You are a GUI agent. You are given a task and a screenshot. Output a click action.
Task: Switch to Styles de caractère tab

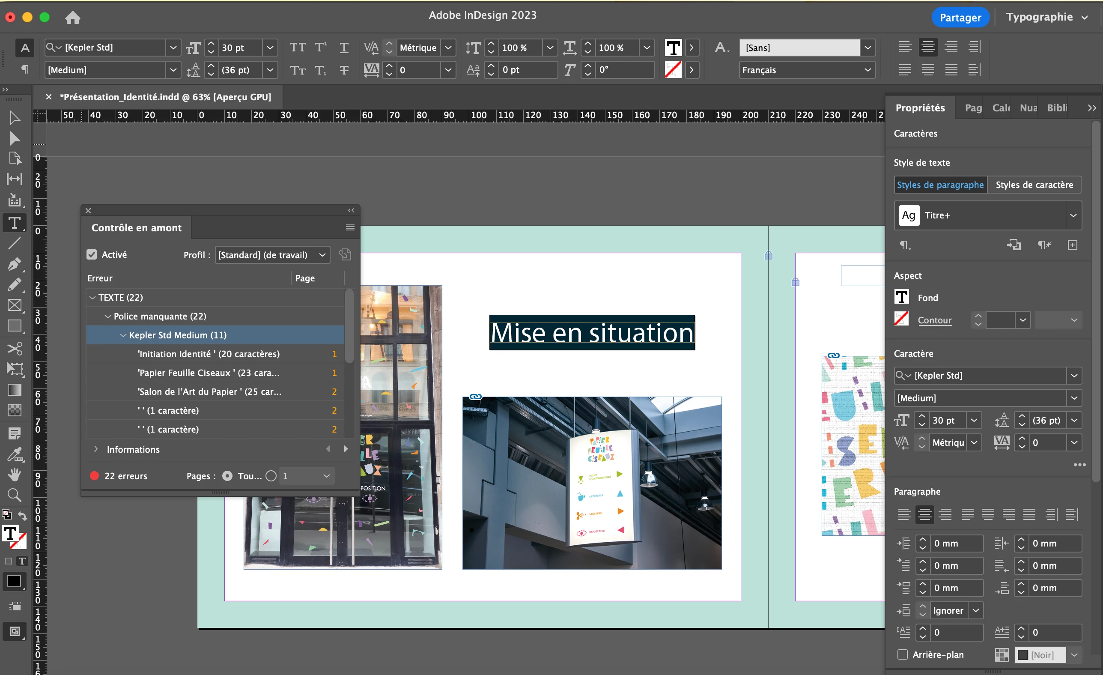click(x=1034, y=185)
